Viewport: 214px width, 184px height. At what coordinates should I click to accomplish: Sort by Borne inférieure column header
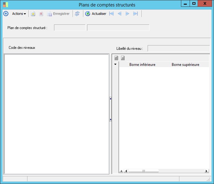click(142, 65)
